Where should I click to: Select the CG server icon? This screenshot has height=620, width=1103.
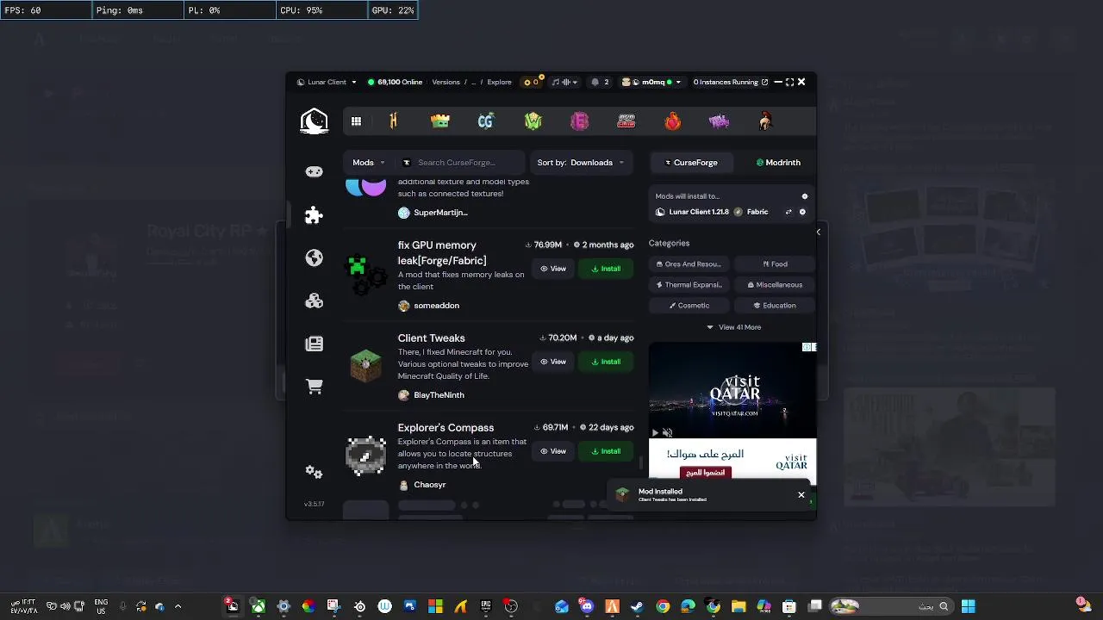pos(486,121)
